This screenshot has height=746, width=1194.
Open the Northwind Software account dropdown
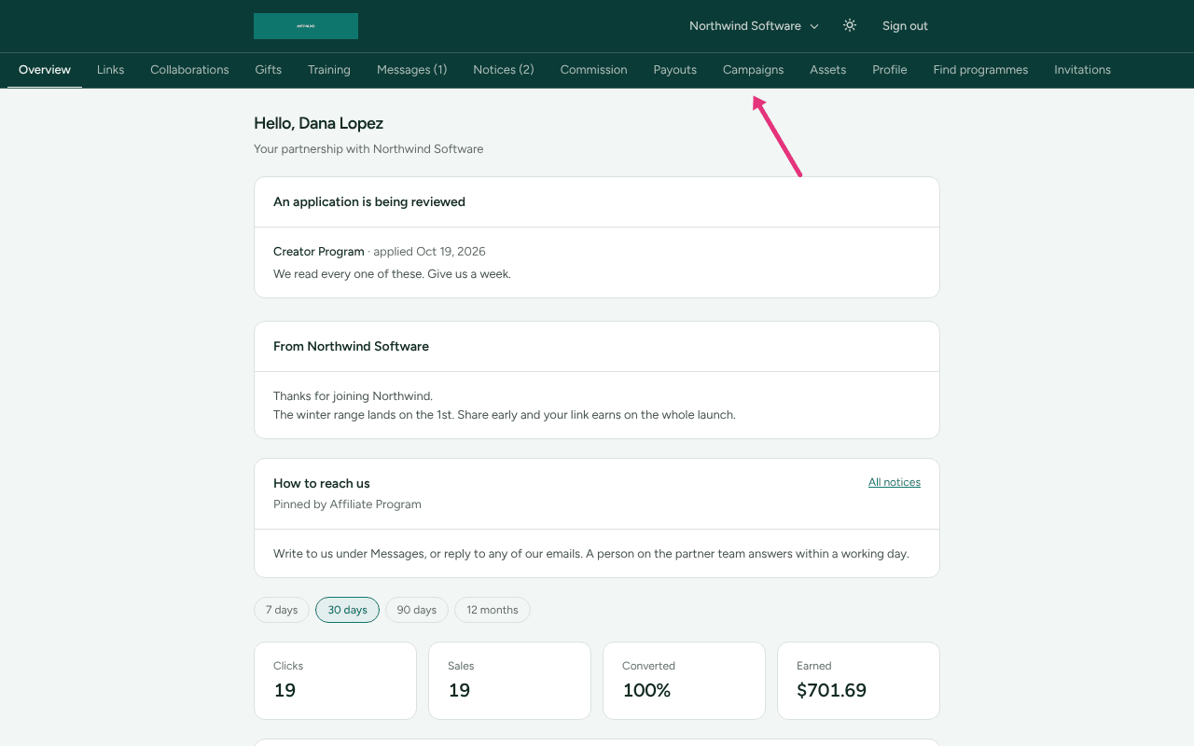754,26
